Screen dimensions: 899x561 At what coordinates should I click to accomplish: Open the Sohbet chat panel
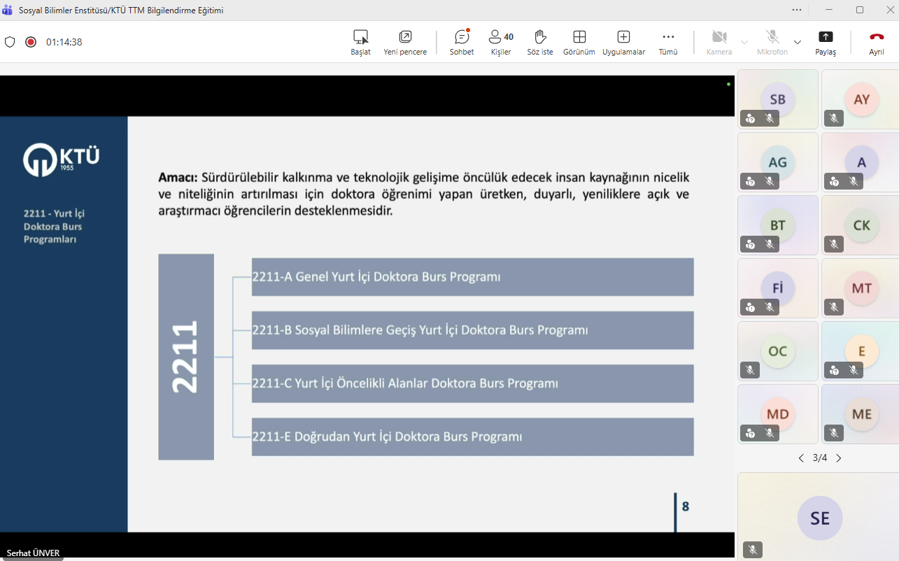pyautogui.click(x=462, y=42)
